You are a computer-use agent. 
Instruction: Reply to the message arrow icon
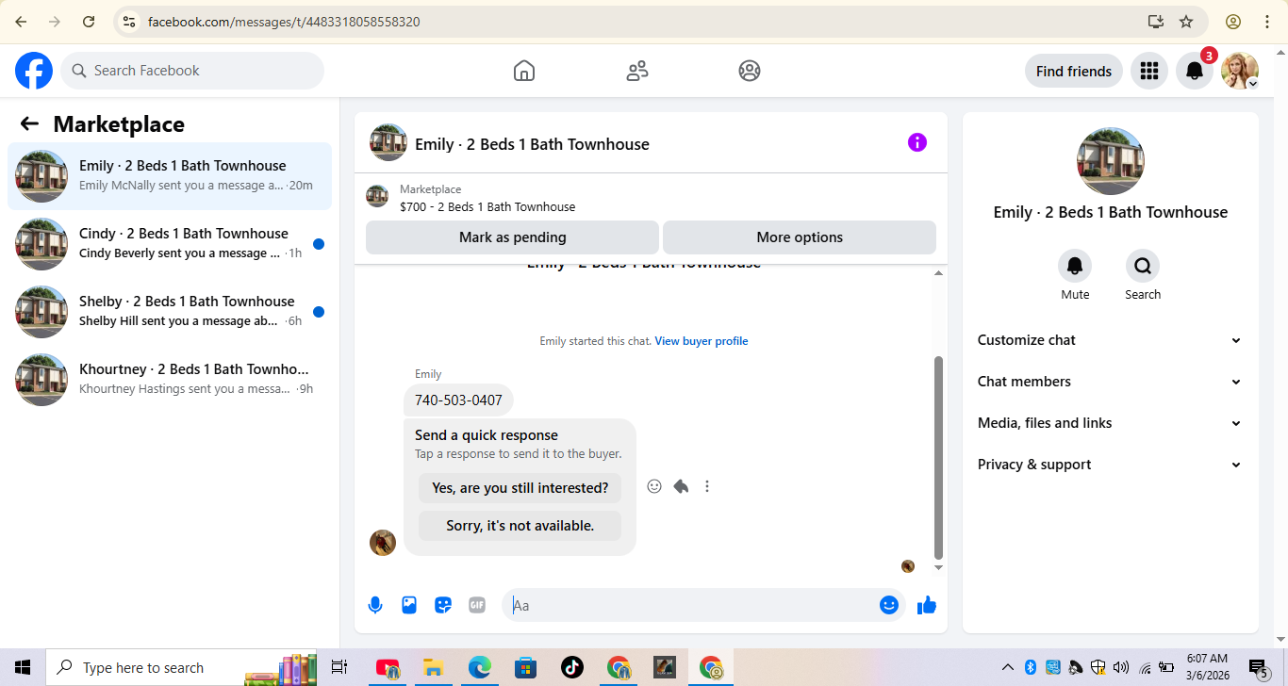[681, 486]
